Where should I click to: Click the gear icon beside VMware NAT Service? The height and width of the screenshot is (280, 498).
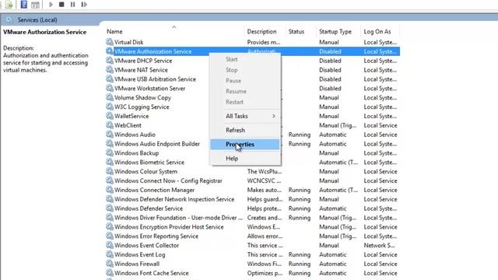tap(110, 69)
